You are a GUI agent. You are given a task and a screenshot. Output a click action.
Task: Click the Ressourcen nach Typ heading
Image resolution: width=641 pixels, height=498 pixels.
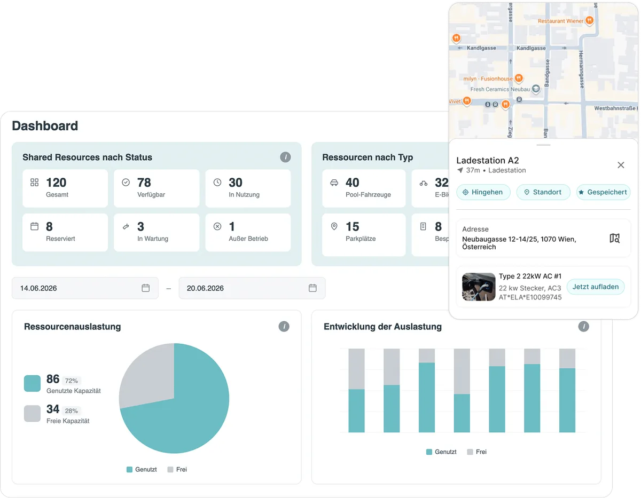(x=368, y=157)
